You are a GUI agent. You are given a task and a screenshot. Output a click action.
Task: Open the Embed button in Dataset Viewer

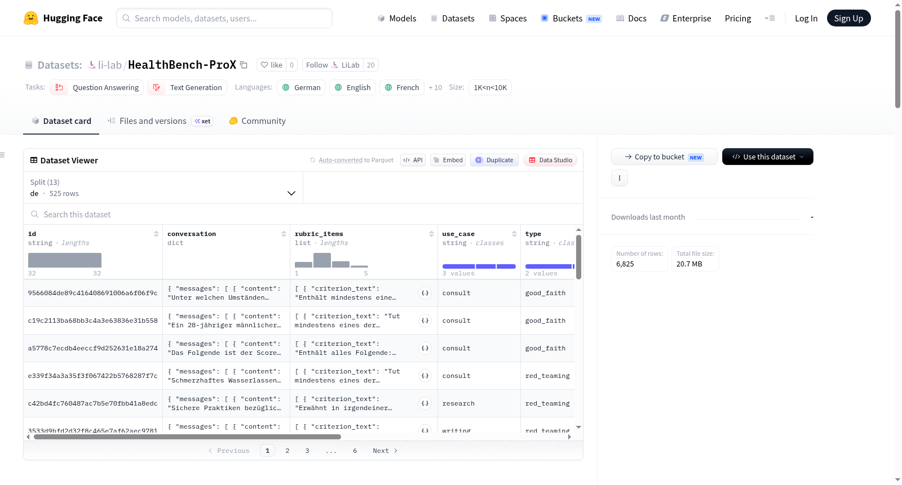coord(448,160)
